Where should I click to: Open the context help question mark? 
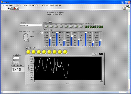(124, 8)
